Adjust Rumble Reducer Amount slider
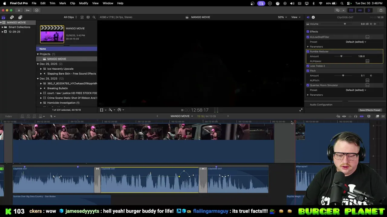387x217 pixels. tap(341, 56)
